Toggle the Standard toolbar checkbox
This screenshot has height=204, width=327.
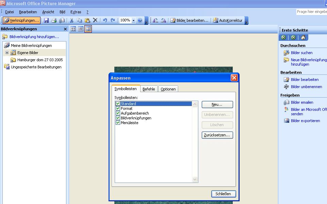[118, 104]
